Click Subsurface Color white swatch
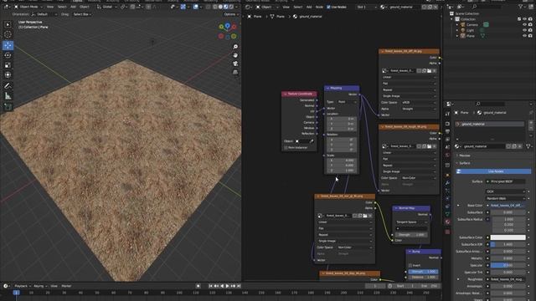 [508, 237]
